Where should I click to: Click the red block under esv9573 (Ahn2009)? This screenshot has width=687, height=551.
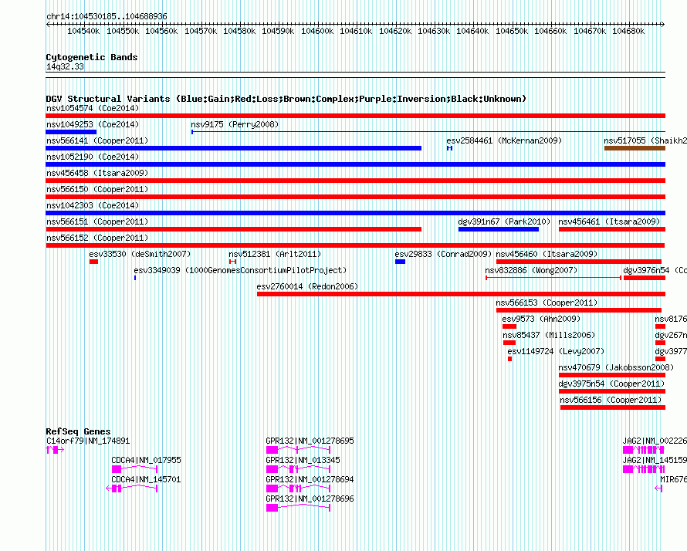(509, 326)
